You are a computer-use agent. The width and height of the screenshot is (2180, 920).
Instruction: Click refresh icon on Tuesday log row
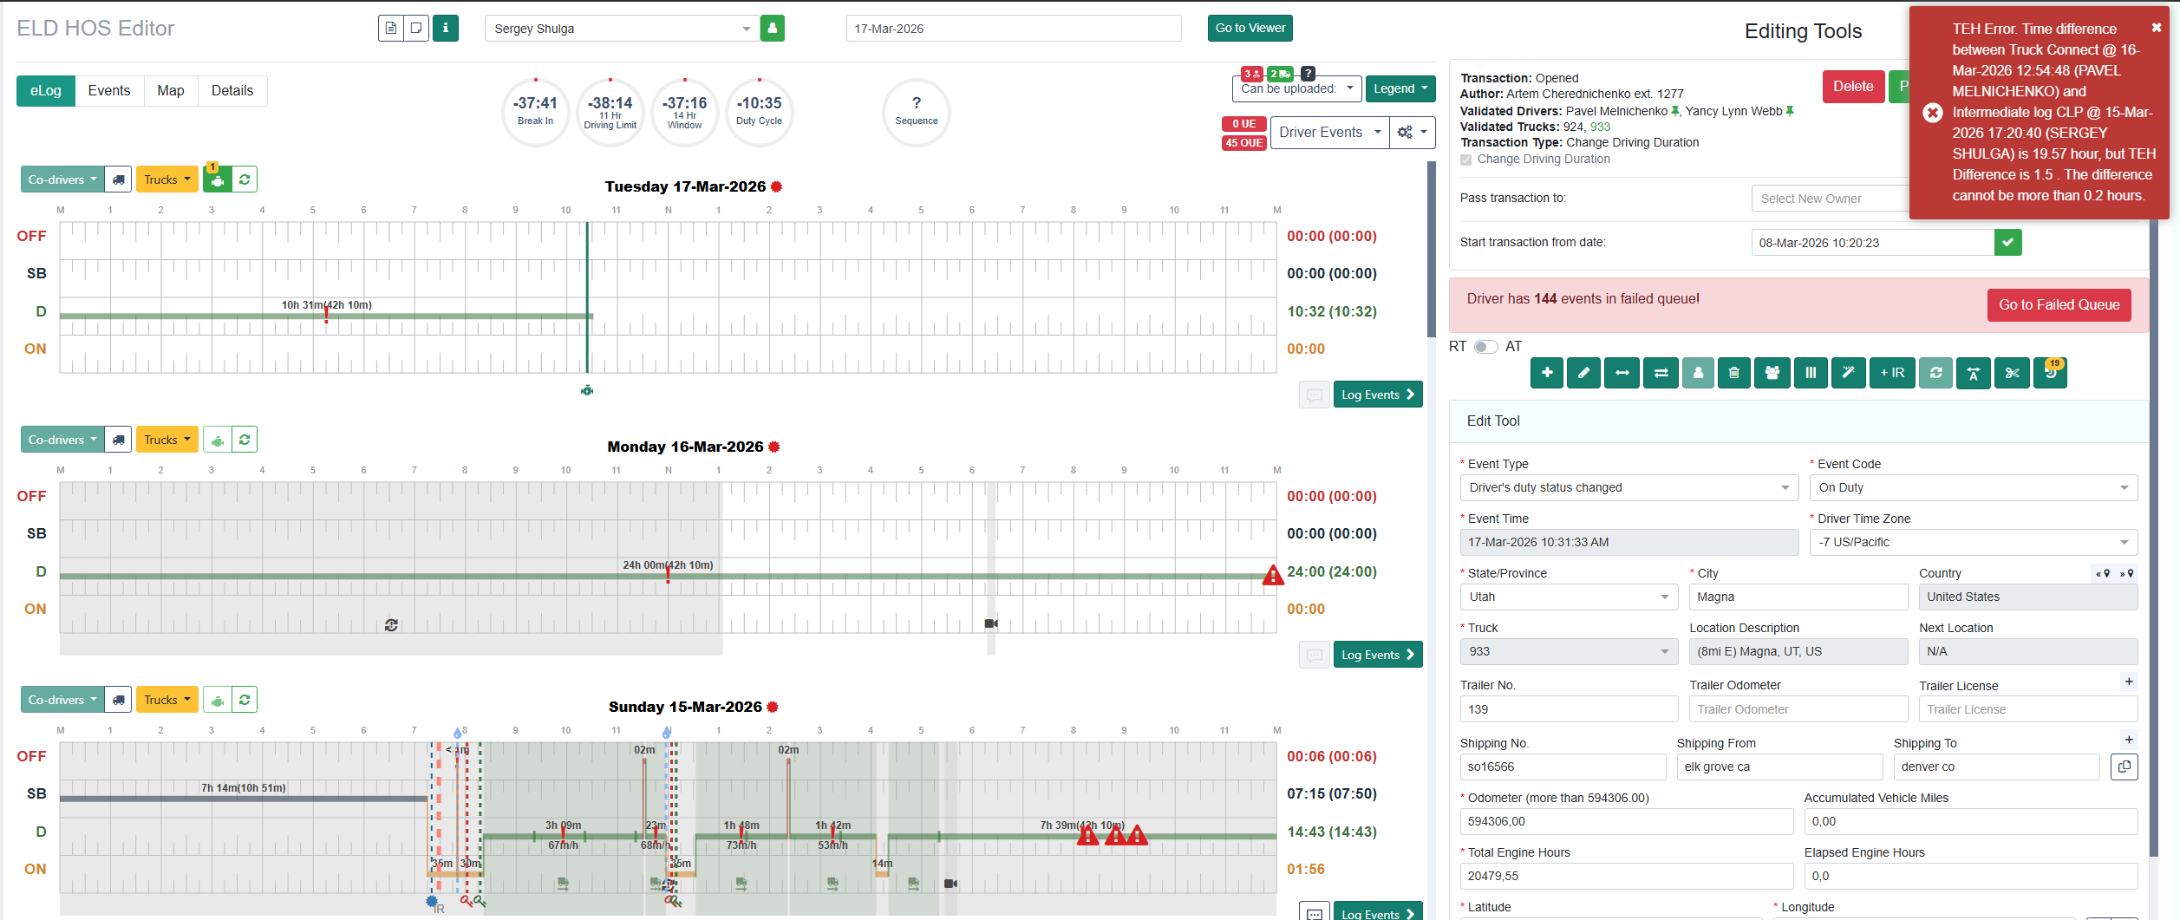pos(245,179)
